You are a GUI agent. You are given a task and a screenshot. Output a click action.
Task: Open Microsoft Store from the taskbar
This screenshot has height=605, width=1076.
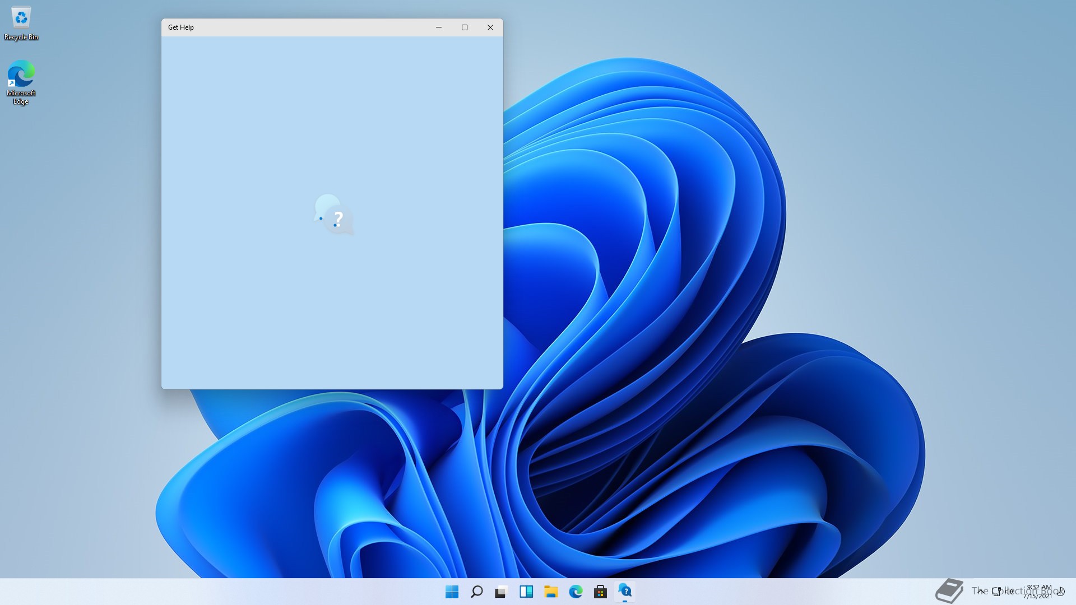[600, 592]
